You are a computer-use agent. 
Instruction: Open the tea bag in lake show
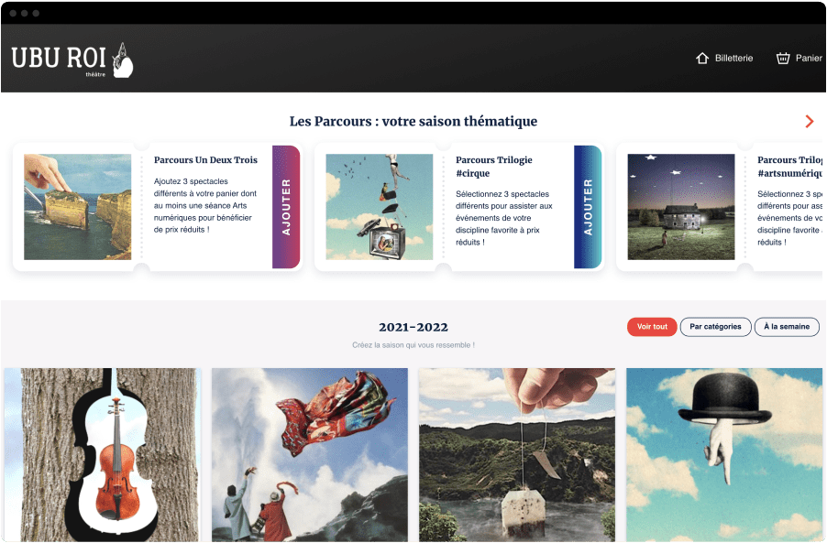pos(517,454)
